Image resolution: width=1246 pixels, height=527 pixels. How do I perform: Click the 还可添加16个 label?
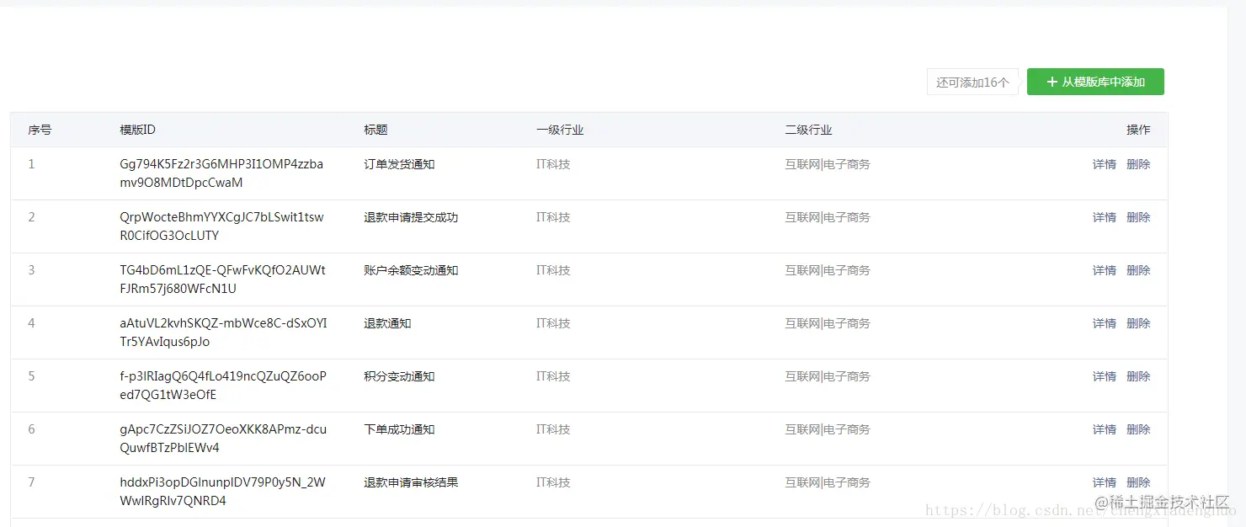[x=972, y=83]
